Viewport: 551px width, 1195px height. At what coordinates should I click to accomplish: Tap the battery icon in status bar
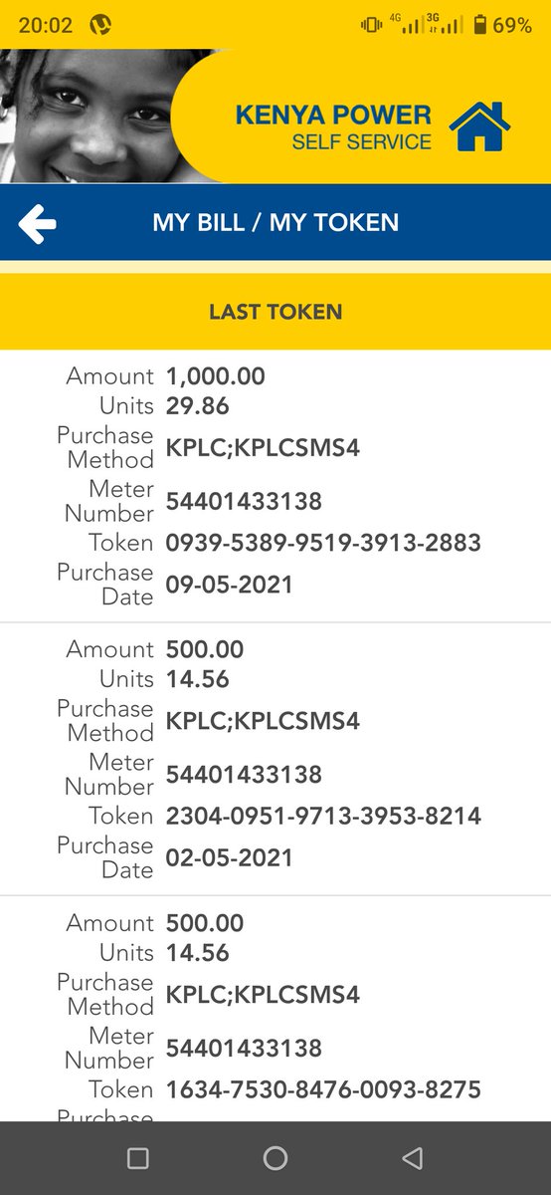pyautogui.click(x=480, y=25)
